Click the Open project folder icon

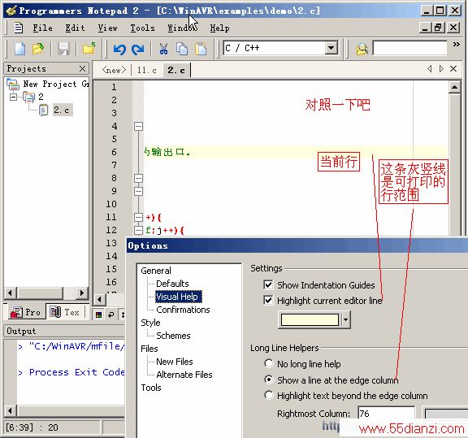click(x=89, y=49)
